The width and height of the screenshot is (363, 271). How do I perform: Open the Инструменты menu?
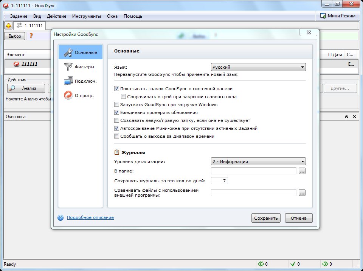pos(87,16)
